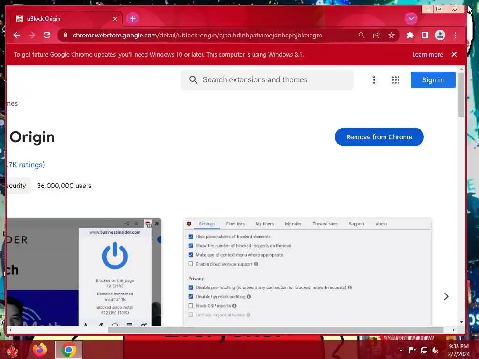Dismiss the Windows update notice bar

tap(454, 54)
